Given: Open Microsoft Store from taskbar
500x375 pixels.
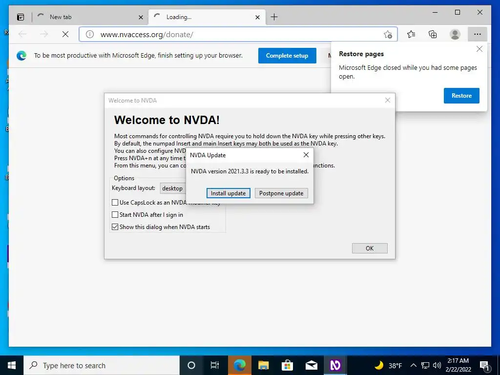Looking at the screenshot, I should coord(287,365).
